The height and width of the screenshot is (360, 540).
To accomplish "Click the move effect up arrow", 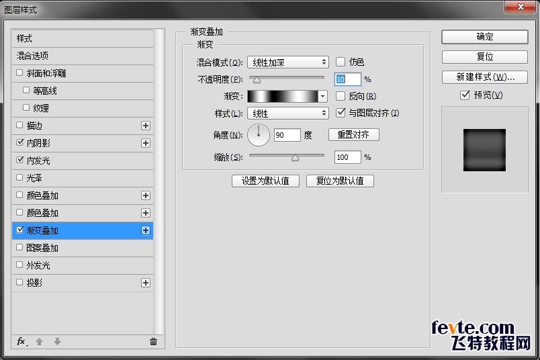I will click(x=40, y=341).
